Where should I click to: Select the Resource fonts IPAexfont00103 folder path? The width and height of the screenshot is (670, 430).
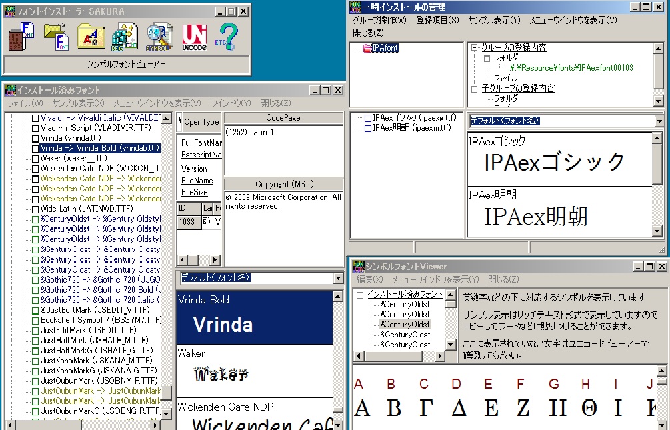[x=571, y=67]
